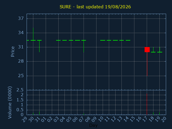Select the Volume (0000) axis label
172x129 pixels.
click(x=10, y=103)
